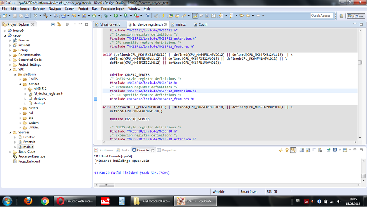370x214 pixels.
Task: Click the Collapse All icon in Project Explorer
Action: point(53,24)
